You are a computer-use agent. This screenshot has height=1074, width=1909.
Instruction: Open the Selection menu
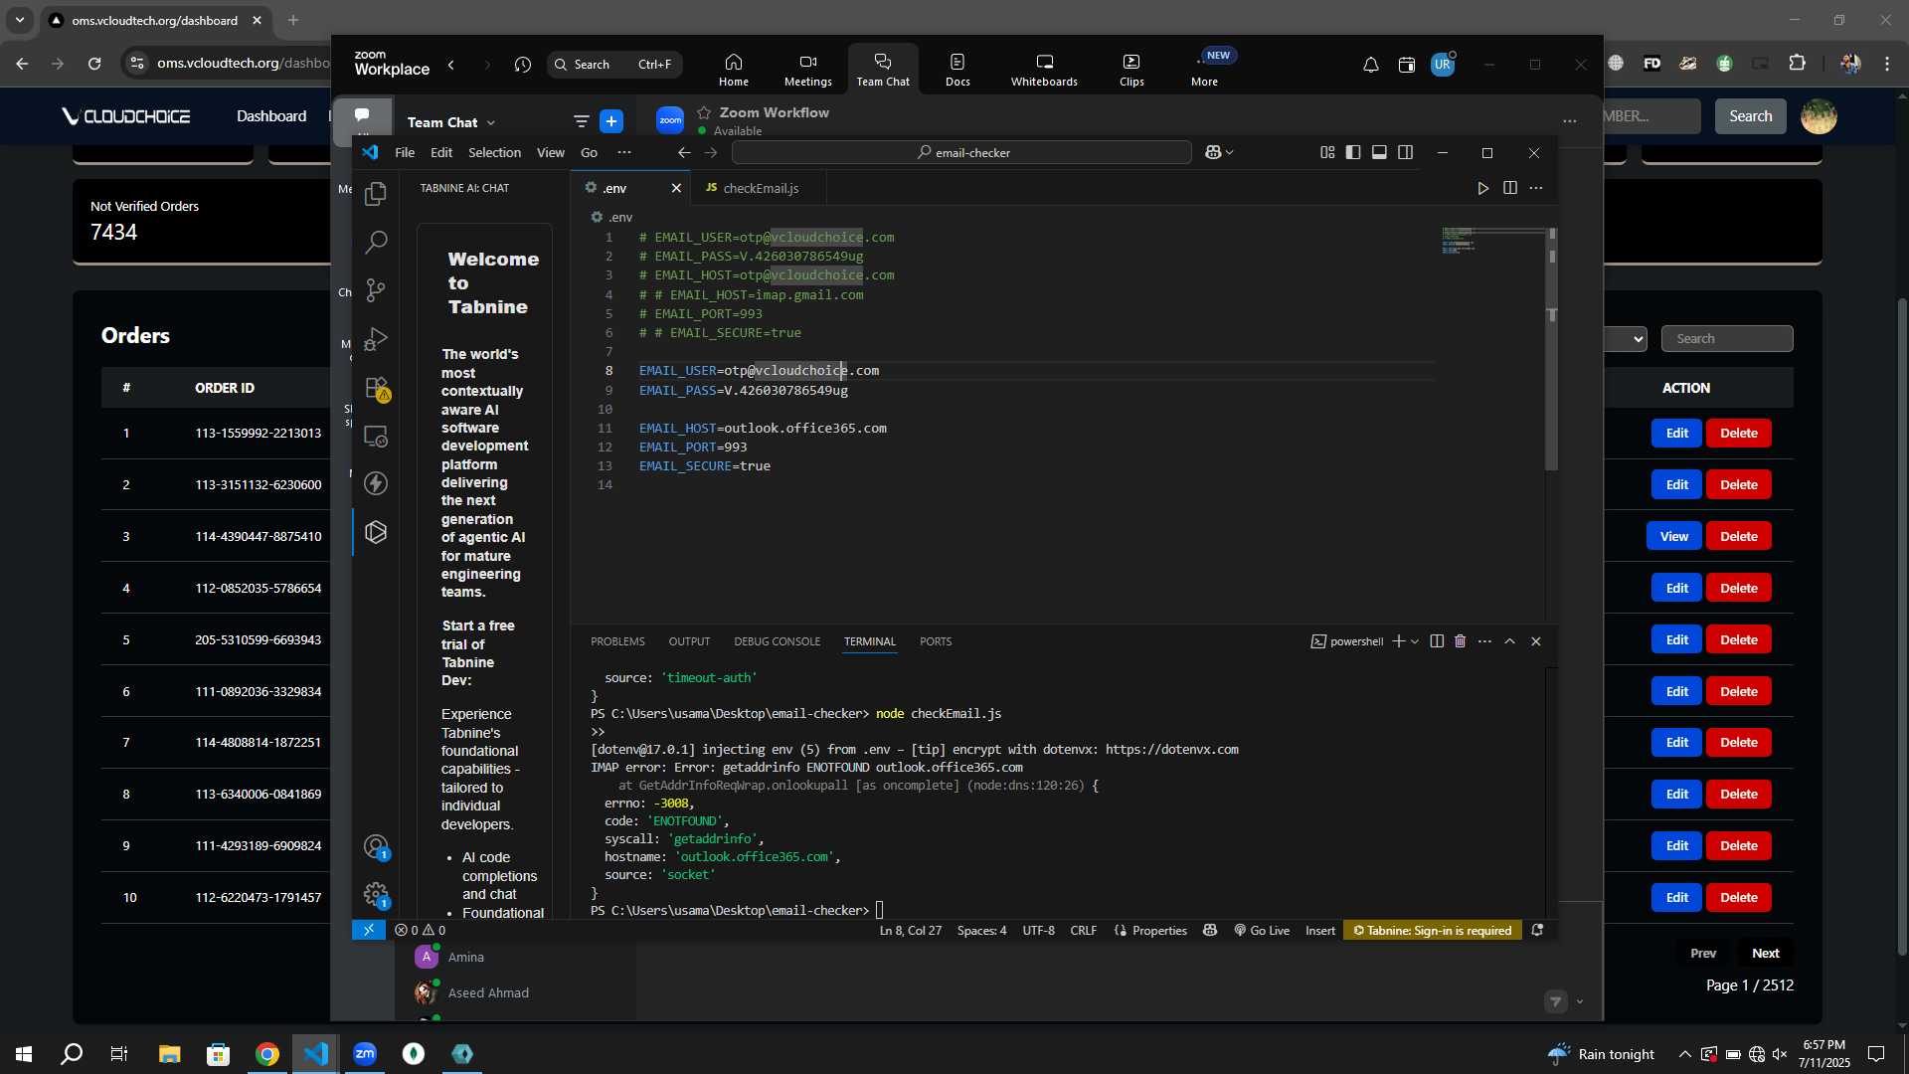pyautogui.click(x=494, y=152)
